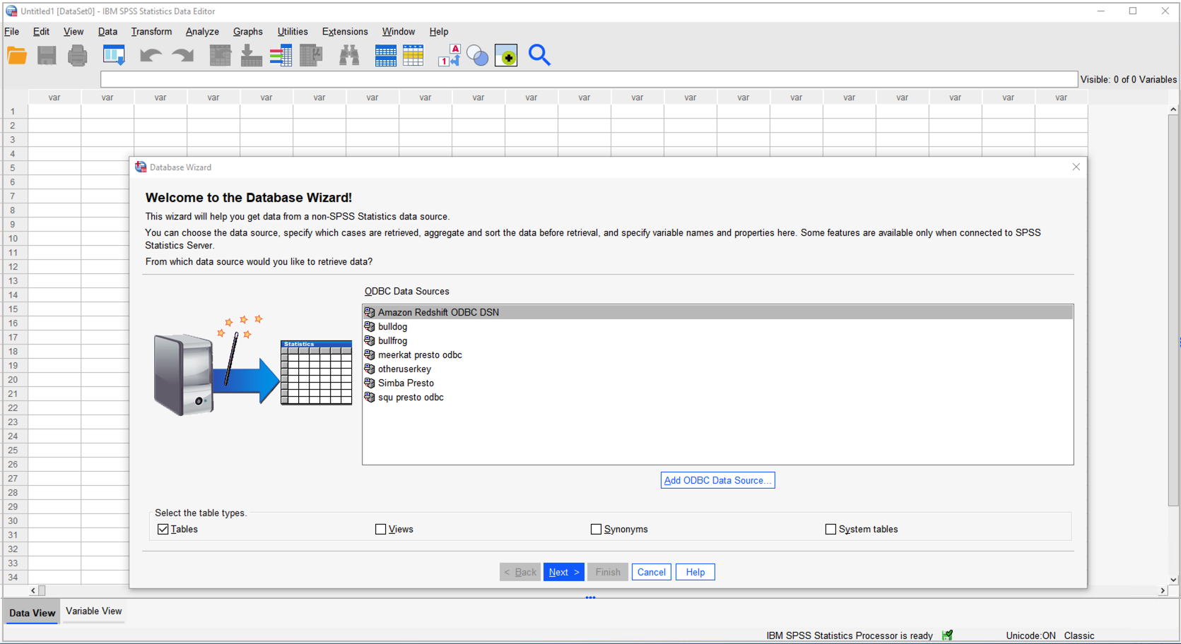Click the Show all variables icon
The width and height of the screenshot is (1181, 644).
click(506, 55)
